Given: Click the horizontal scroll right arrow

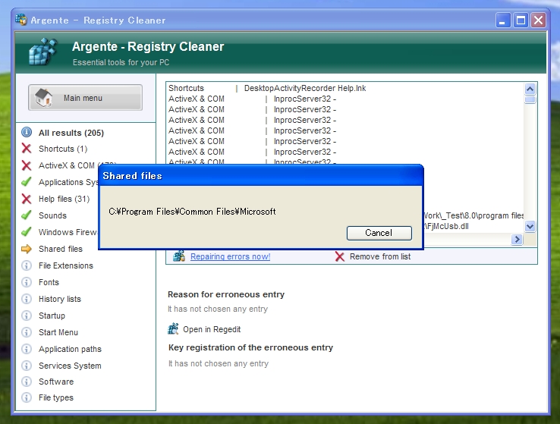Looking at the screenshot, I should click(x=517, y=240).
